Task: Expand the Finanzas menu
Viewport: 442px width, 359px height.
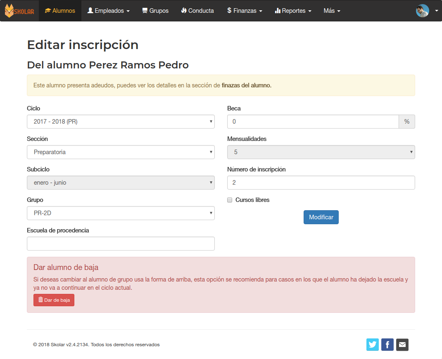Action: (x=245, y=11)
